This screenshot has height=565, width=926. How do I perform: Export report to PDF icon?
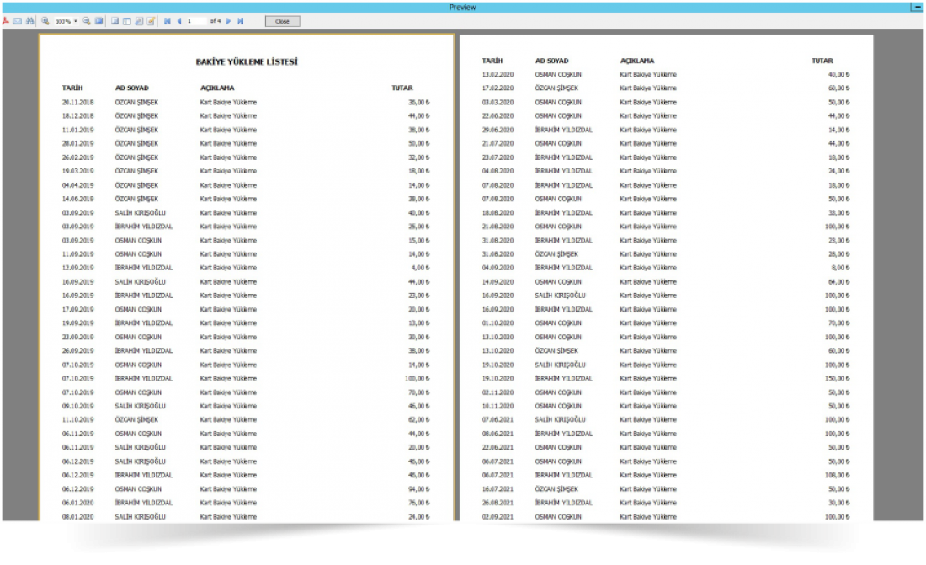6,20
